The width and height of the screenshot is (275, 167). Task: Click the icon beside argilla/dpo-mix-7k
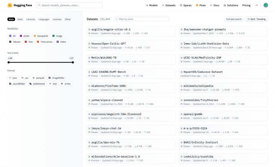click(89, 143)
